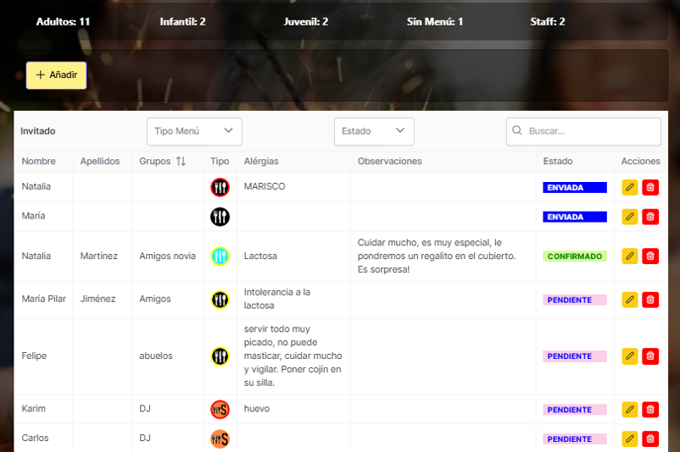680x452 pixels.
Task: Click the Juvenil: 2 counter
Action: (x=306, y=22)
